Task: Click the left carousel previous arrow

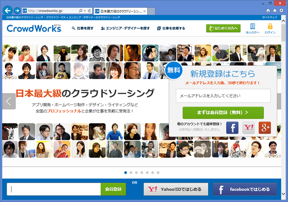Action: click(x=9, y=101)
